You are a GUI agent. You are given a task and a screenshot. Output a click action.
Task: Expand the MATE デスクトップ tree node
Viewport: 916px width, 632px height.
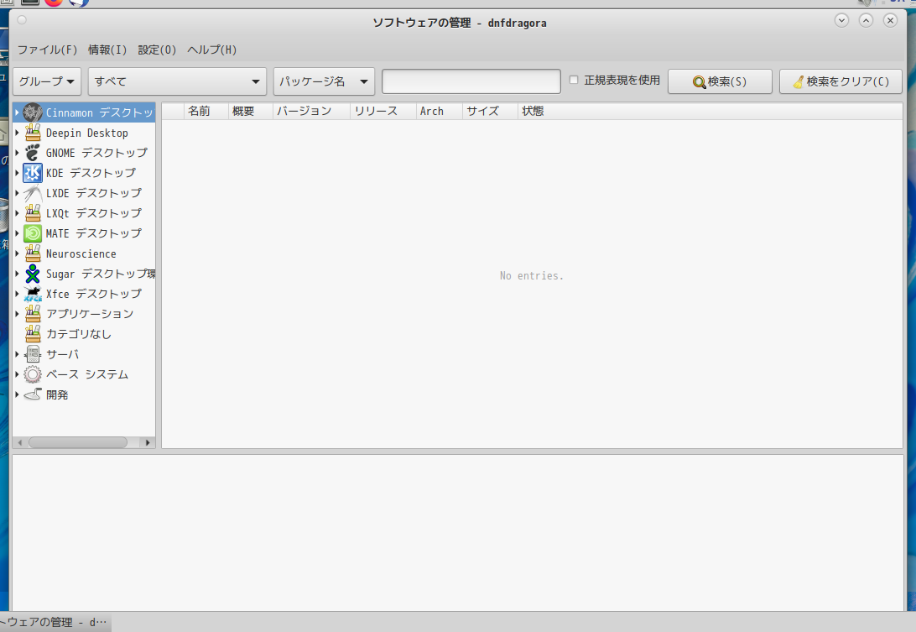click(17, 233)
